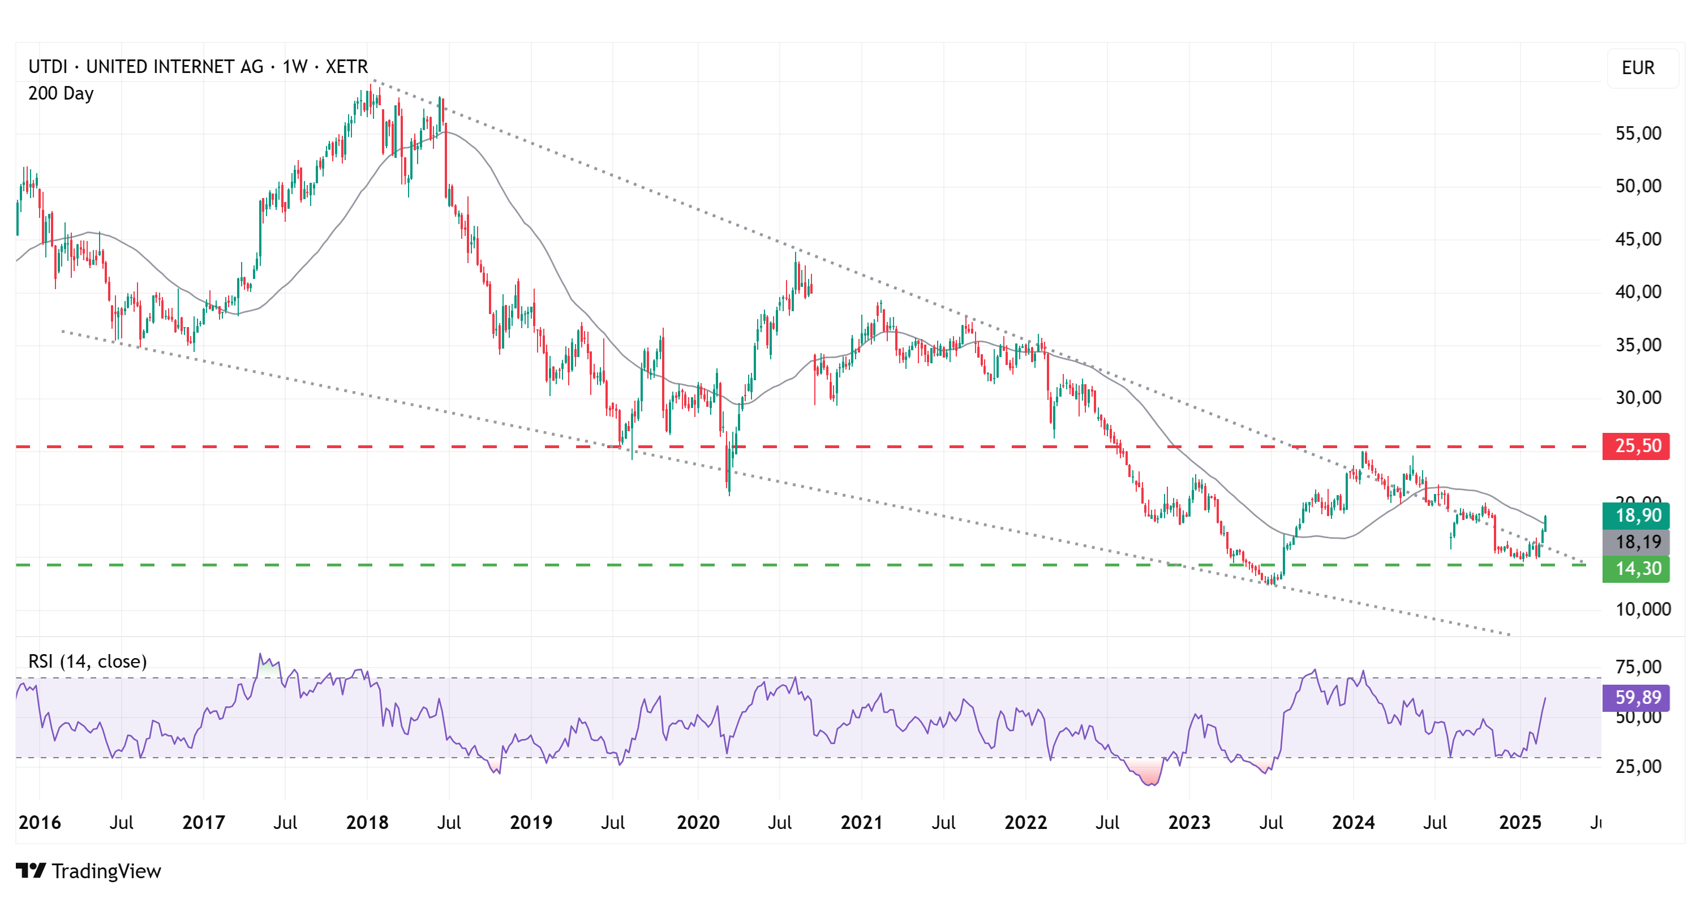Click the green 14,30 support price label
Viewport: 1701px width, 898px height.
coord(1635,569)
